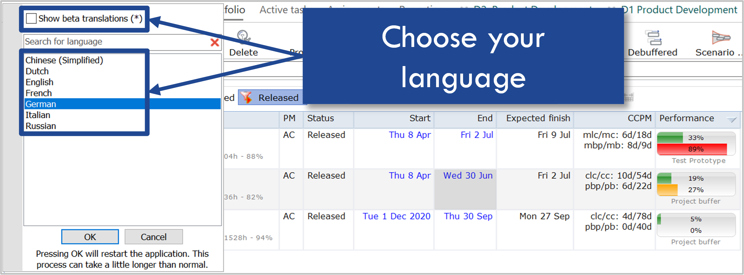
Task: Pick Dutch from the language list
Action: click(x=37, y=71)
